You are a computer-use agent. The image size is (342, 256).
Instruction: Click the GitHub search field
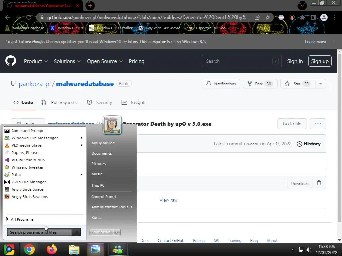pos(242,61)
